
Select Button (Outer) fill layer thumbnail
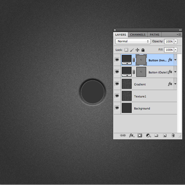click(x=127, y=72)
